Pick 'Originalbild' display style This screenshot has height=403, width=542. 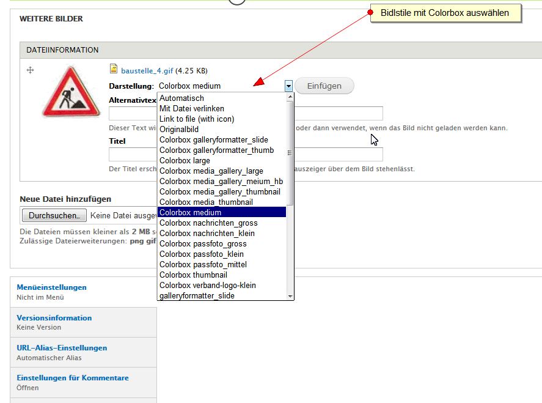point(178,129)
